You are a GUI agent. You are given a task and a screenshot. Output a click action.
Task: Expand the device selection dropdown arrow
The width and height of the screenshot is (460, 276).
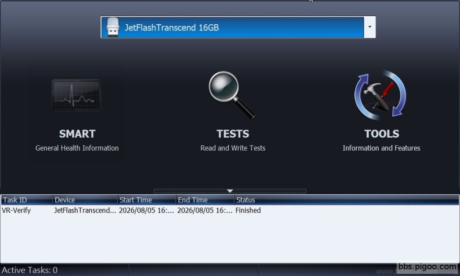370,27
